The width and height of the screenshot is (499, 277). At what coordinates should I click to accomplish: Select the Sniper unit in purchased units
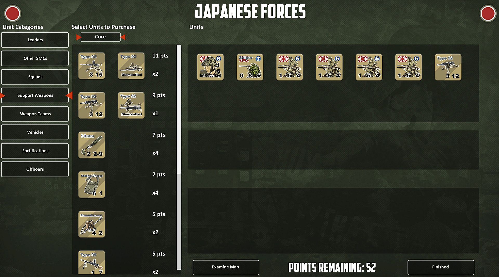250,67
